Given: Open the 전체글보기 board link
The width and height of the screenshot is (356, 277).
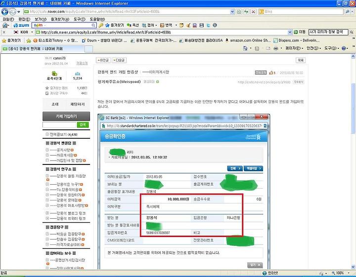Looking at the screenshot, I should (x=63, y=134).
